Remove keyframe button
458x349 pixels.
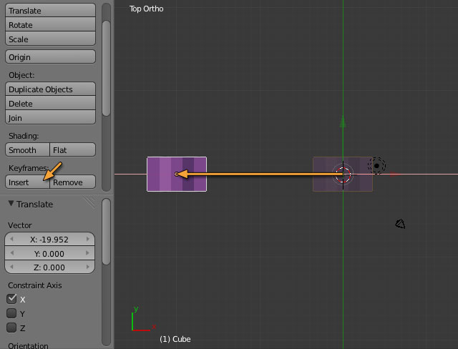72,182
